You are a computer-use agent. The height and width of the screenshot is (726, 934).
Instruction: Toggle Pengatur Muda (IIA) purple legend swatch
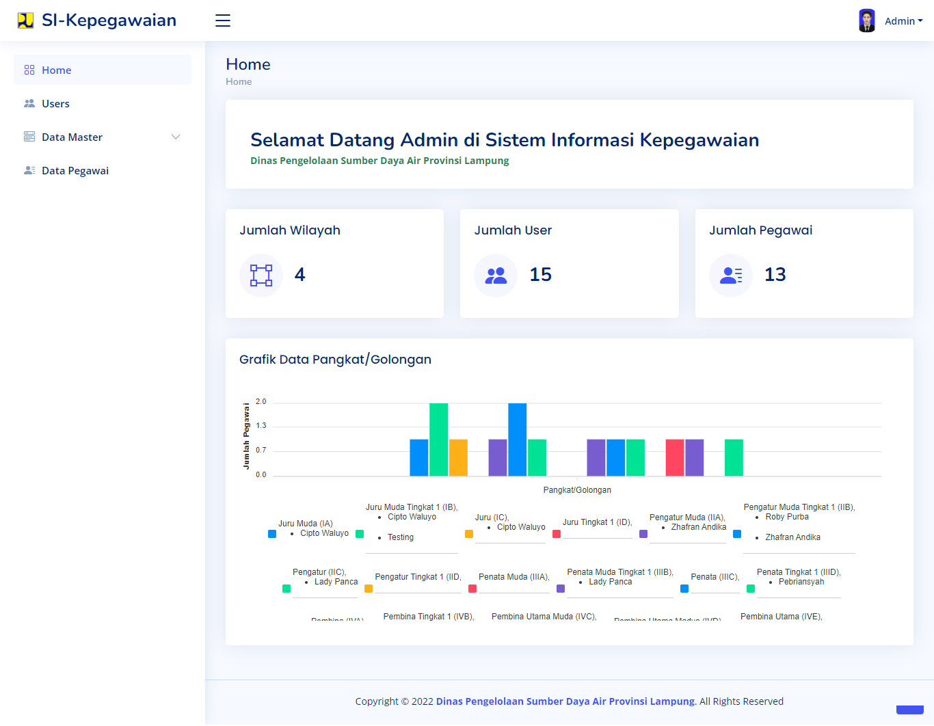643,534
